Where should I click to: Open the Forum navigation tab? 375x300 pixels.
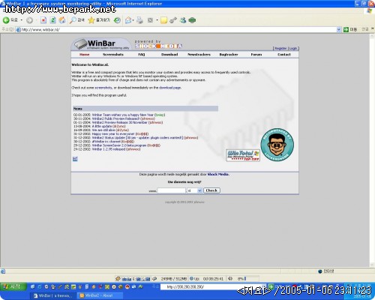pyautogui.click(x=256, y=55)
